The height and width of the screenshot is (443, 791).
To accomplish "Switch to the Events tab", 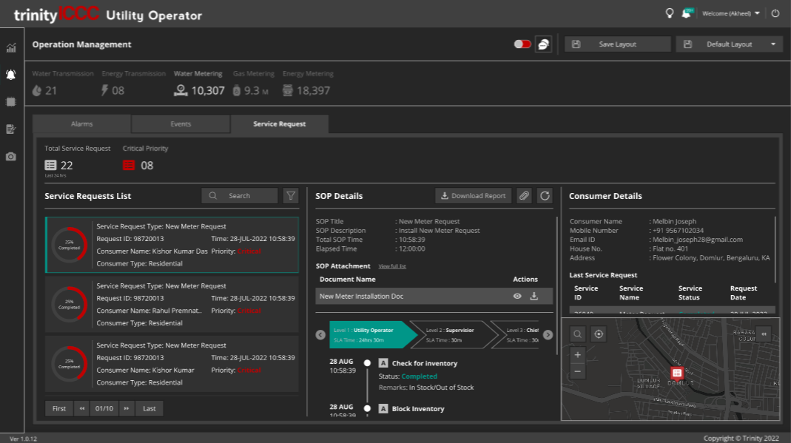I will (181, 124).
